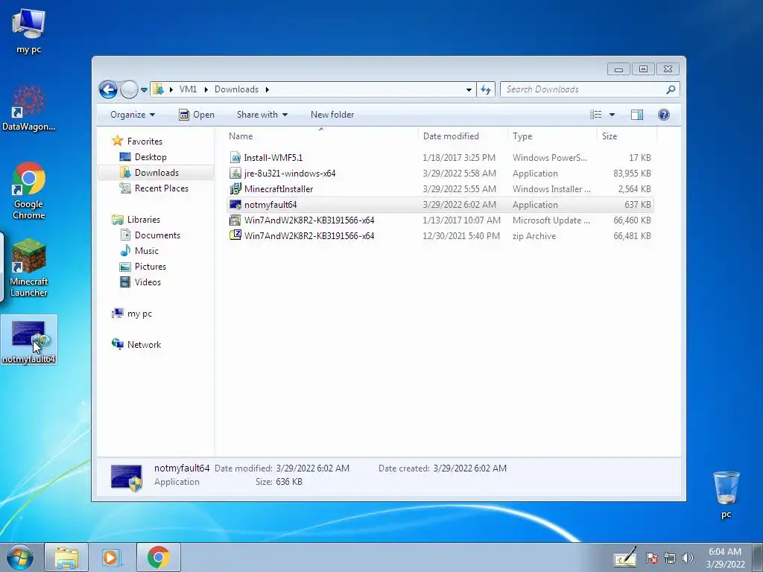
Task: Refresh the Downloads folder view
Action: (x=486, y=89)
